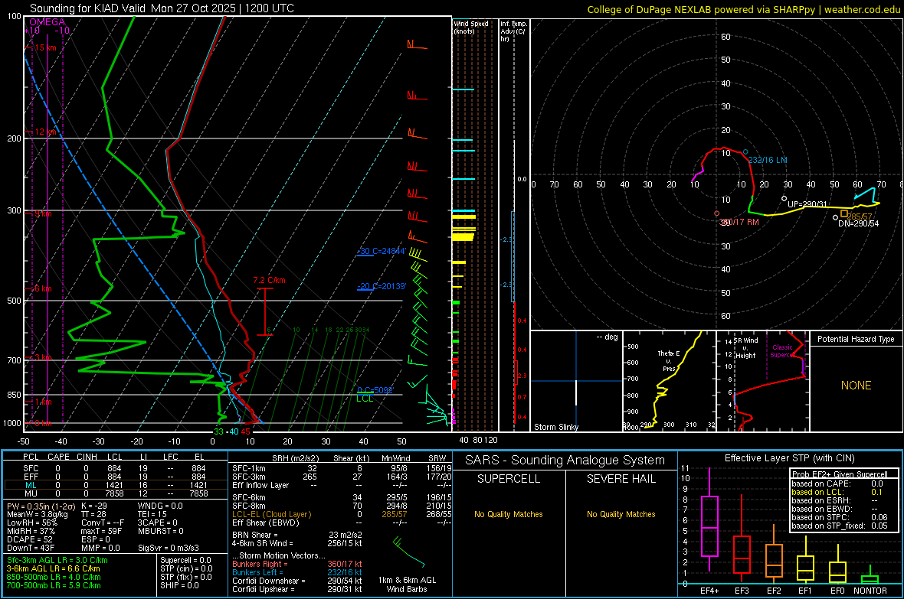The width and height of the screenshot is (904, 599).
Task: Click the DCAPE = 52 value
Action: coord(30,539)
